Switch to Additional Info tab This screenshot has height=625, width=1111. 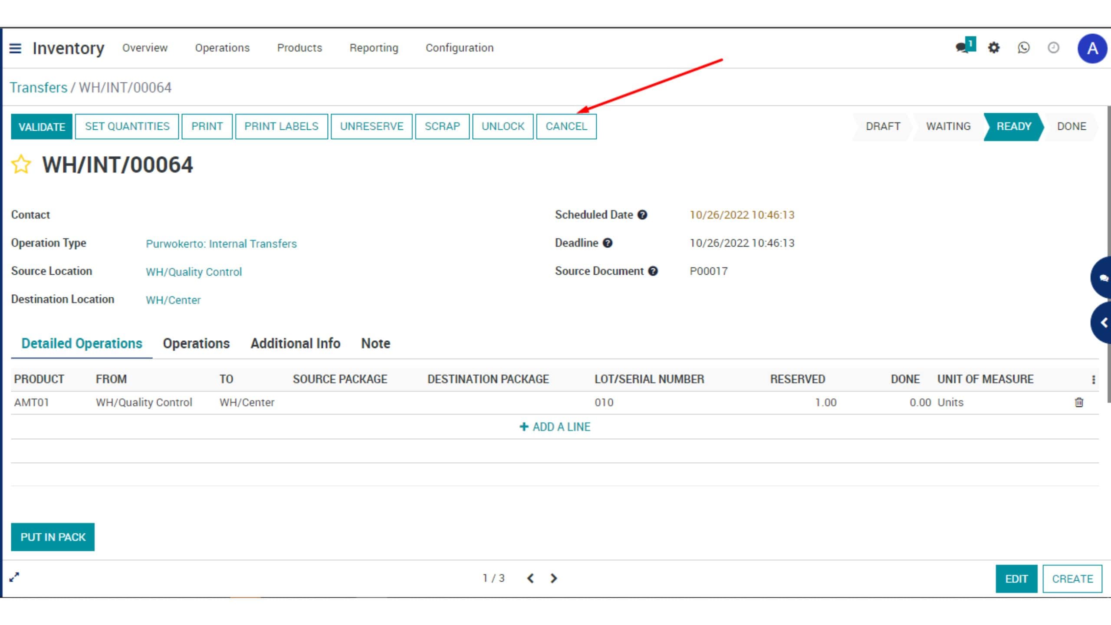click(296, 343)
